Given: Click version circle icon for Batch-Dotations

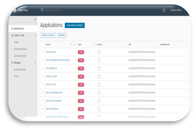Looking at the screenshot, I should (x=99, y=109).
